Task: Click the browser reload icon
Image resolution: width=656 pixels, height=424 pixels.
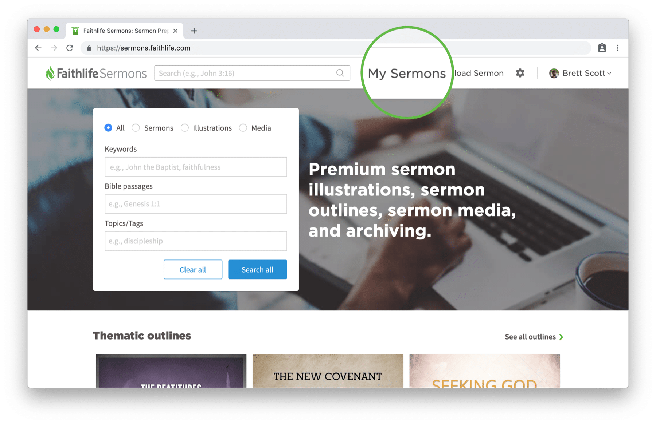Action: 70,48
